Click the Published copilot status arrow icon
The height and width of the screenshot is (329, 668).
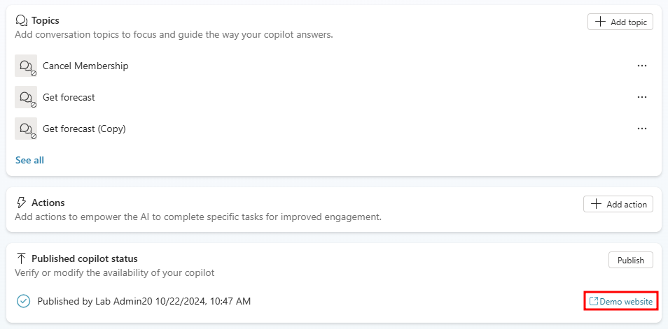click(21, 259)
